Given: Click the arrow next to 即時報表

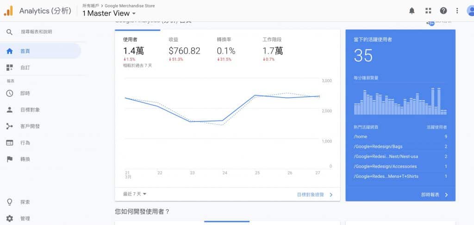Looking at the screenshot, I should [x=447, y=195].
